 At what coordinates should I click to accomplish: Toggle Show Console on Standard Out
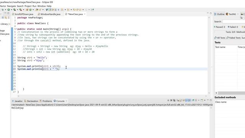pyautogui.click(x=186, y=100)
